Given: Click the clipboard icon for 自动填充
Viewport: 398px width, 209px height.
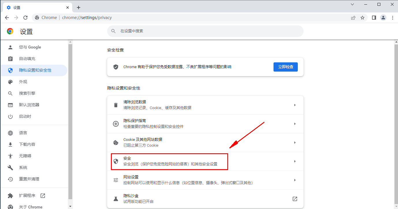Looking at the screenshot, I should point(10,59).
